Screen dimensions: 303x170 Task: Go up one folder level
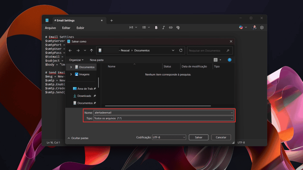[91, 50]
